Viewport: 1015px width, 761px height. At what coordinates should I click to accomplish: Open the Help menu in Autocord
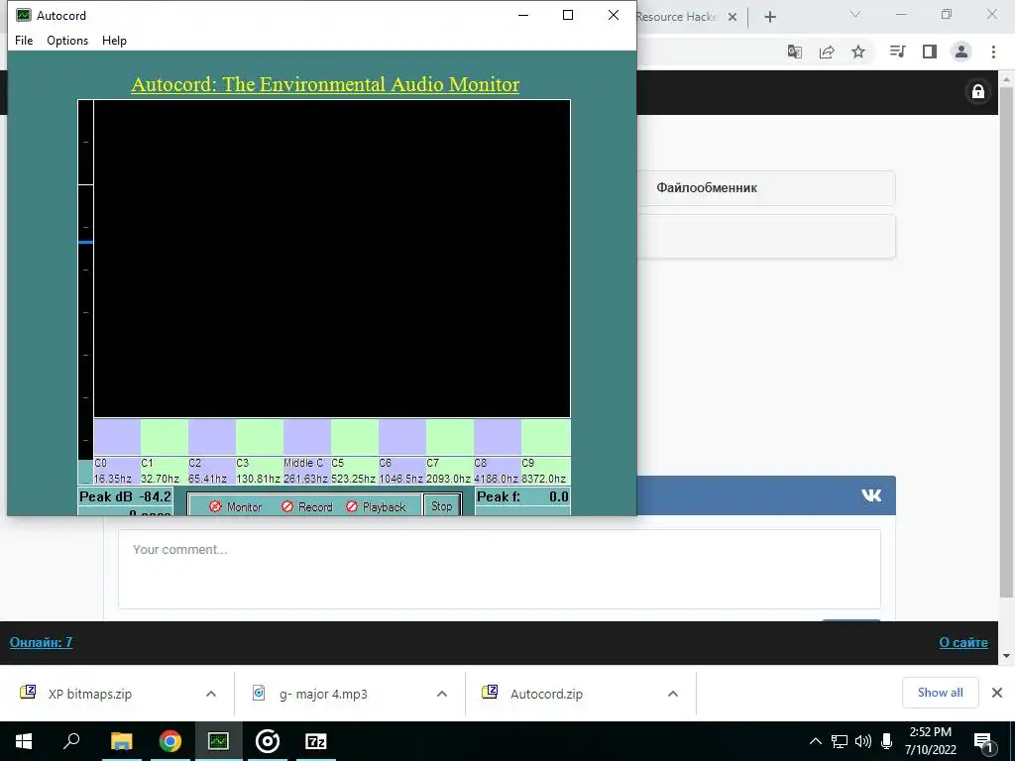tap(114, 40)
